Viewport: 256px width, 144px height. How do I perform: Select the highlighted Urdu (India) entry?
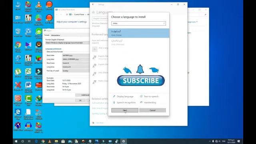139,33
